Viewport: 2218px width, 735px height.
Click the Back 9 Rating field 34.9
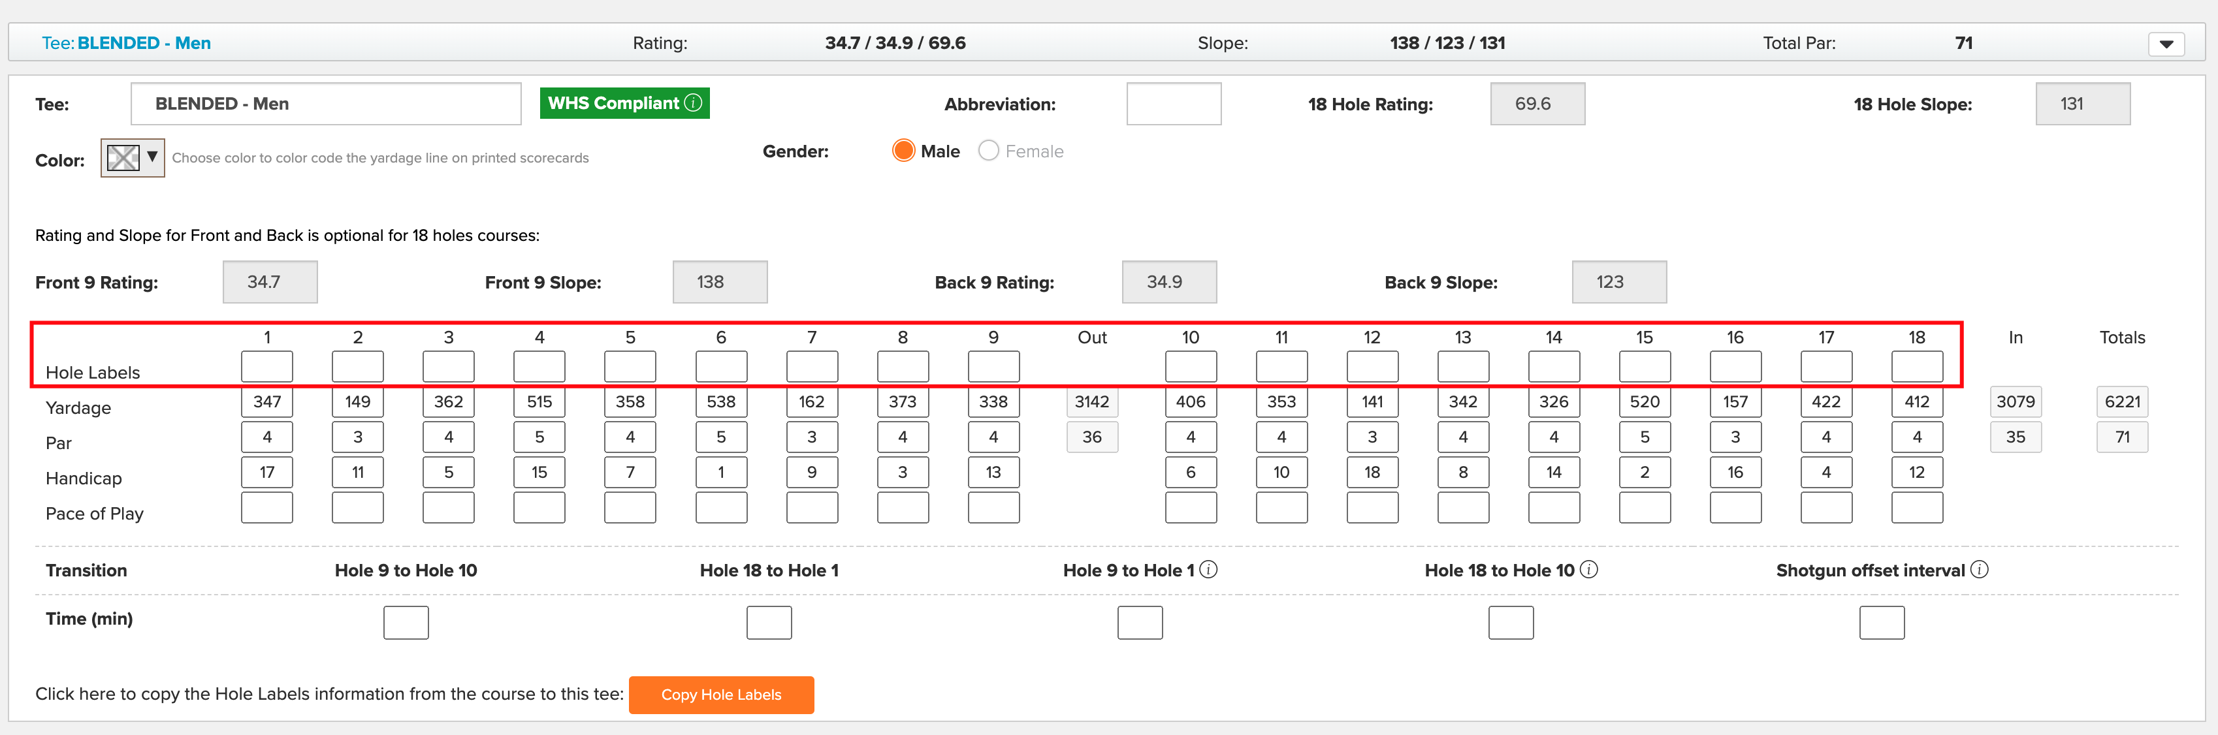tap(1169, 282)
